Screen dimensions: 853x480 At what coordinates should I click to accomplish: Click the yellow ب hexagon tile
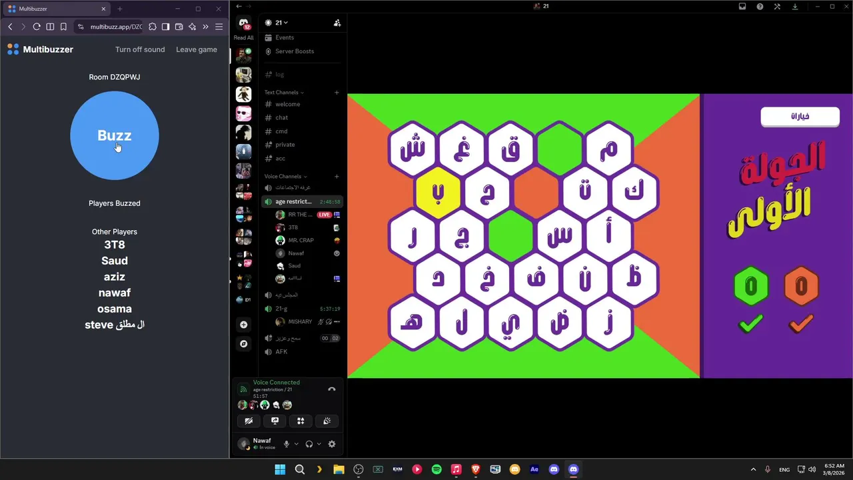click(438, 193)
